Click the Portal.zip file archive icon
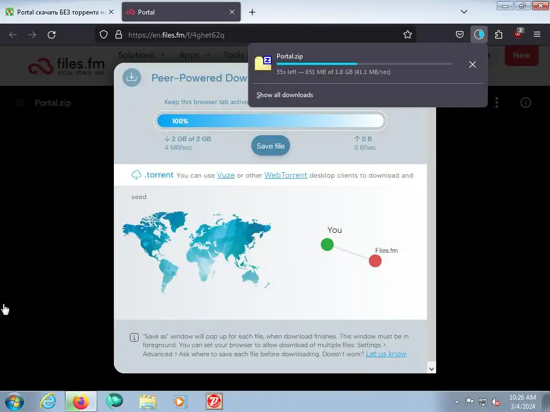This screenshot has width=550, height=412. click(263, 63)
